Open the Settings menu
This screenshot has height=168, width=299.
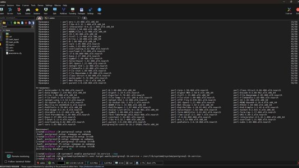tap(49, 5)
